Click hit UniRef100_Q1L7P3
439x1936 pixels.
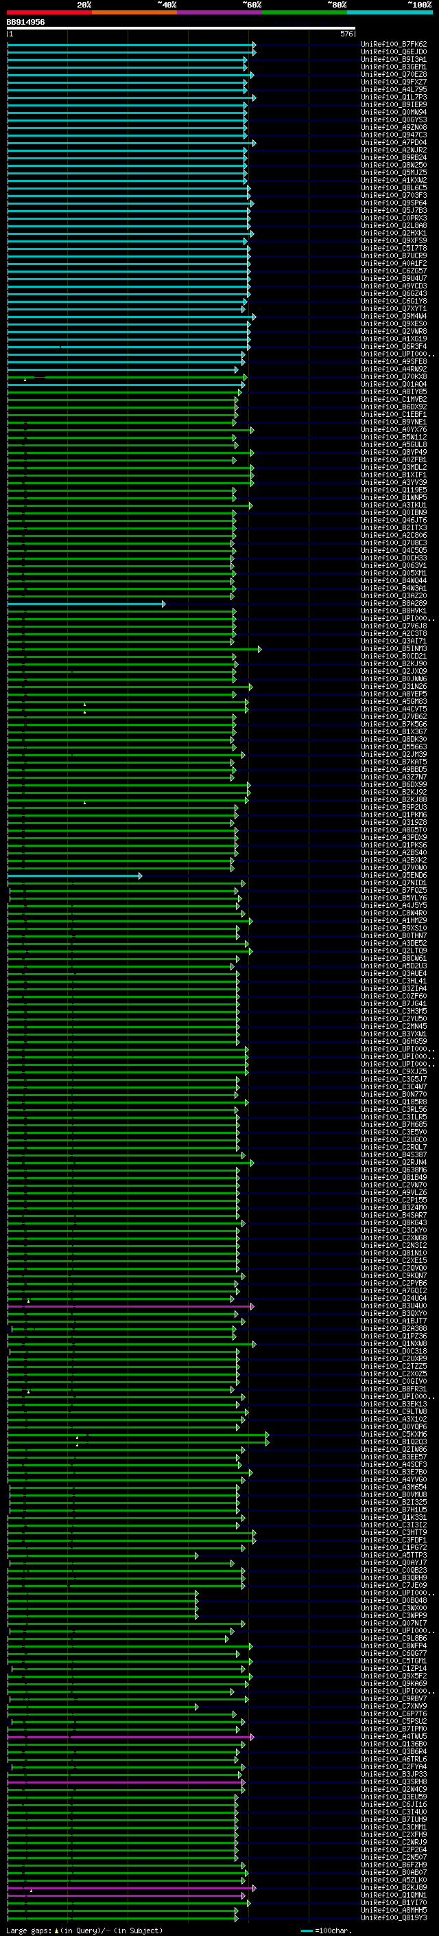pos(394,97)
